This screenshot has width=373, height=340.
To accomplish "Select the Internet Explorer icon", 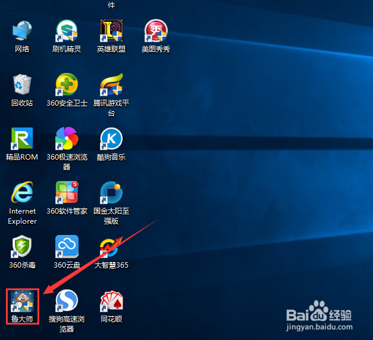I will (22, 192).
